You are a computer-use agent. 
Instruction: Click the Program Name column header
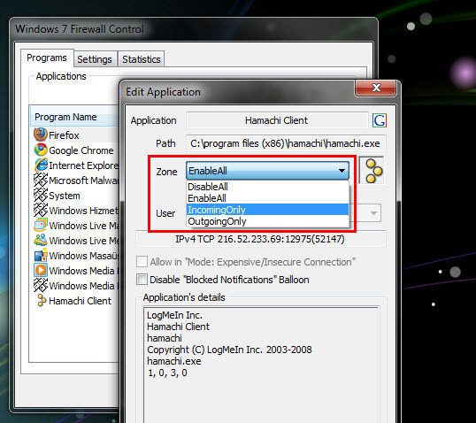click(x=74, y=117)
